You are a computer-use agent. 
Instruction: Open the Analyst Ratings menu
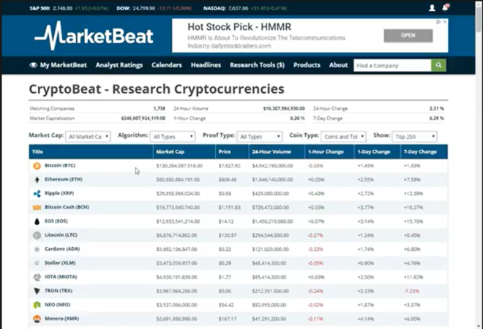pos(119,65)
